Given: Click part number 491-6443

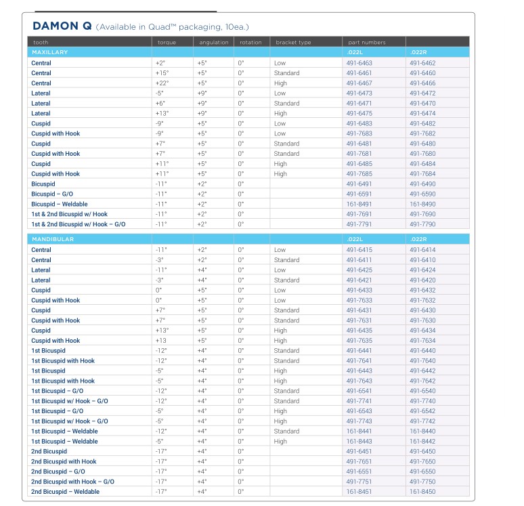Looking at the screenshot, I should 359,371.
